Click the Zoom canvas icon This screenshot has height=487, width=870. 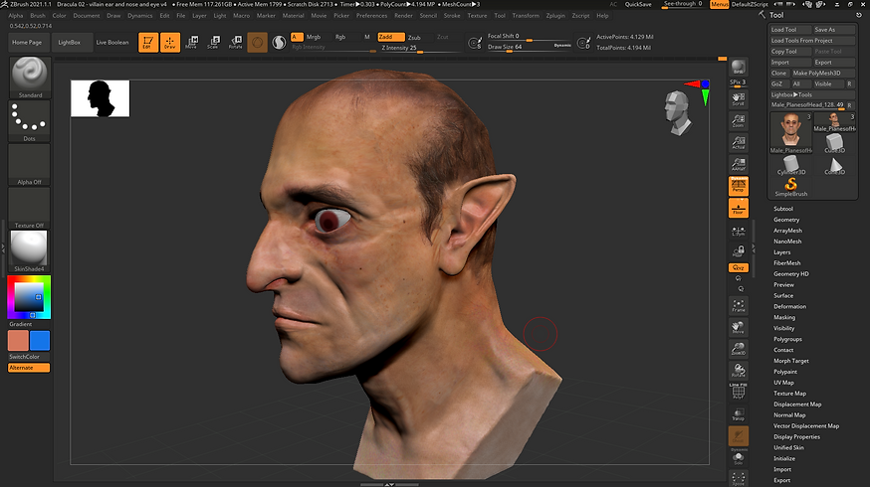(738, 121)
